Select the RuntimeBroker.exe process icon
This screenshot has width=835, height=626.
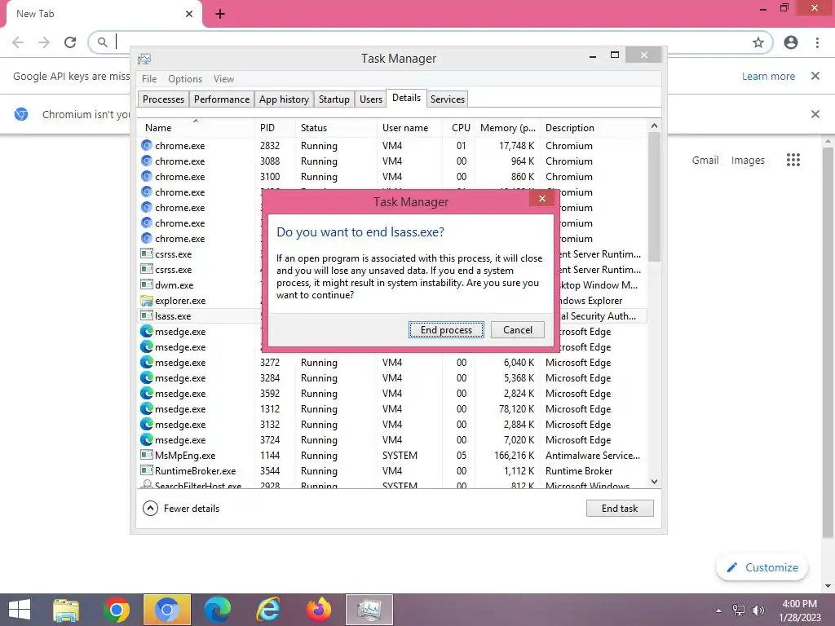(147, 470)
